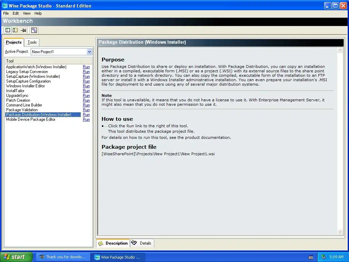Click the network tray icon near clock
Viewport: 349px width, 262px height.
(324, 257)
